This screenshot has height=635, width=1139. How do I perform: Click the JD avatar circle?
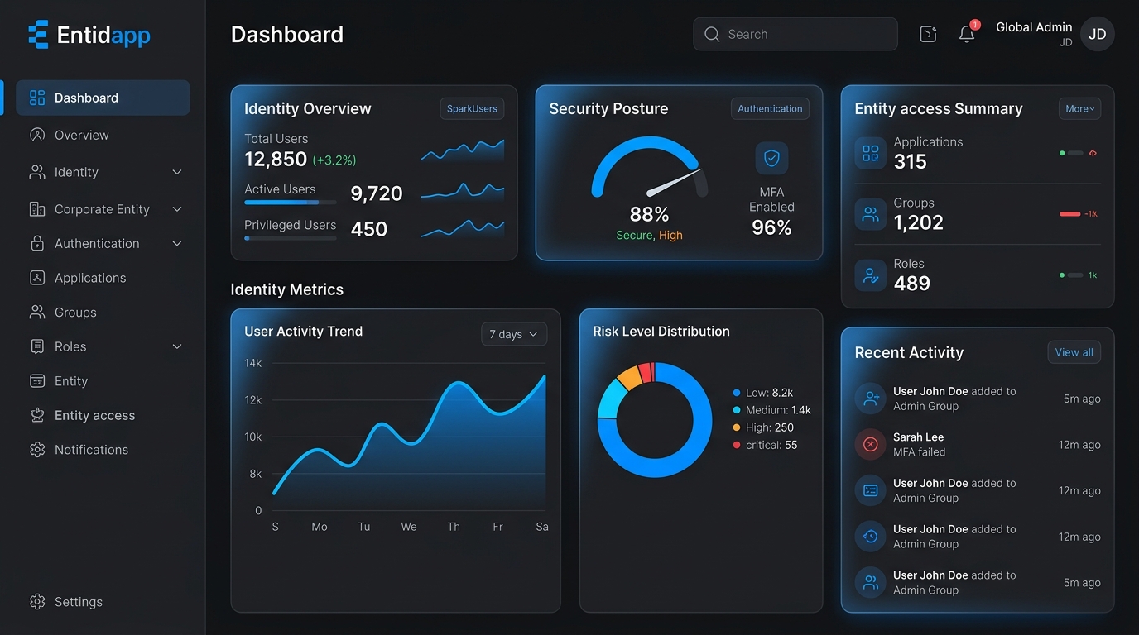click(x=1098, y=34)
